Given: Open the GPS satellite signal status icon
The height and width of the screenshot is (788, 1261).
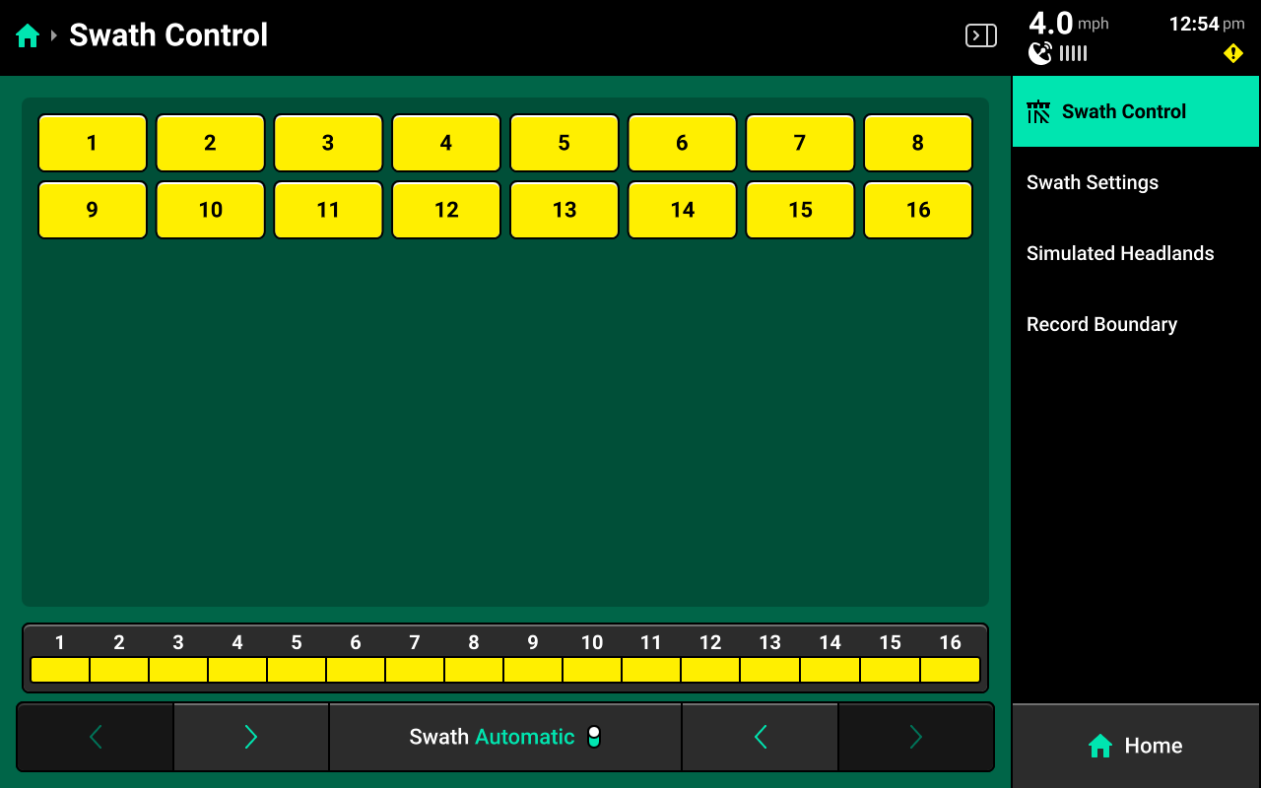Looking at the screenshot, I should coord(1040,53).
